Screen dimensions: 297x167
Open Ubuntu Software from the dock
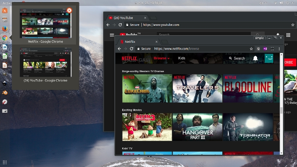pyautogui.click(x=5, y=11)
